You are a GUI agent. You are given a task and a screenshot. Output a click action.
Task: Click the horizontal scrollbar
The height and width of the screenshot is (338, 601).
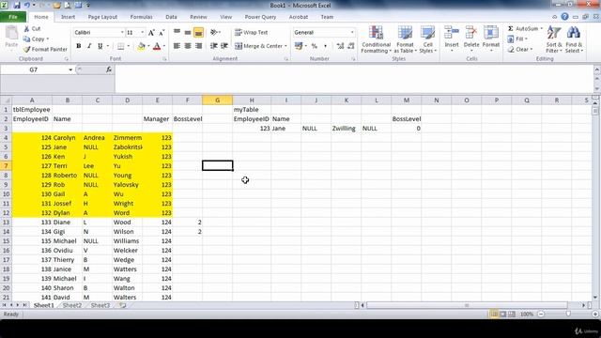coord(467,305)
